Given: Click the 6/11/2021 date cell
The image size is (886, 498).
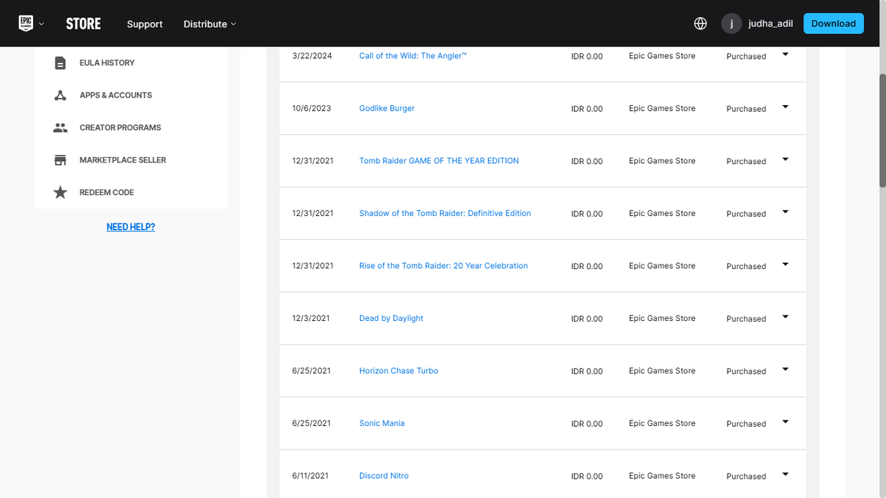Looking at the screenshot, I should click(x=310, y=477).
